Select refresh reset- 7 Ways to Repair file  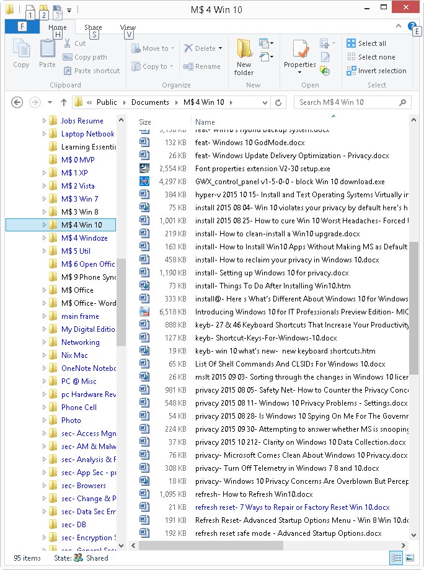(292, 507)
